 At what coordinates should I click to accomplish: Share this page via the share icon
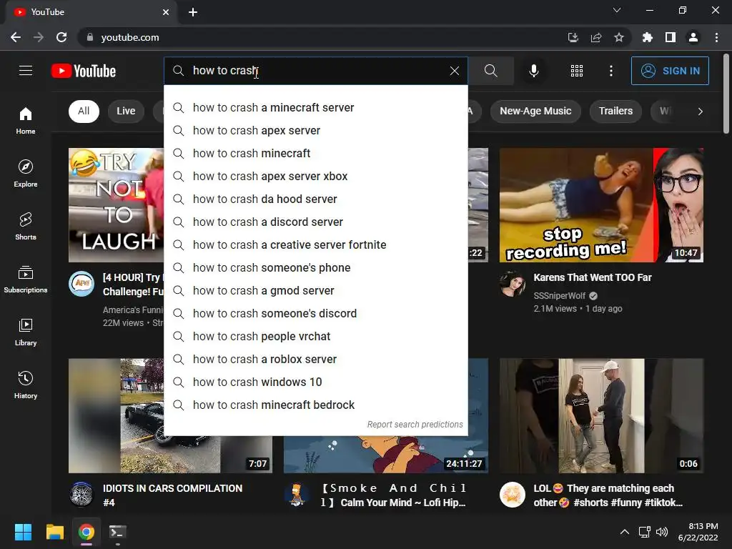(595, 37)
